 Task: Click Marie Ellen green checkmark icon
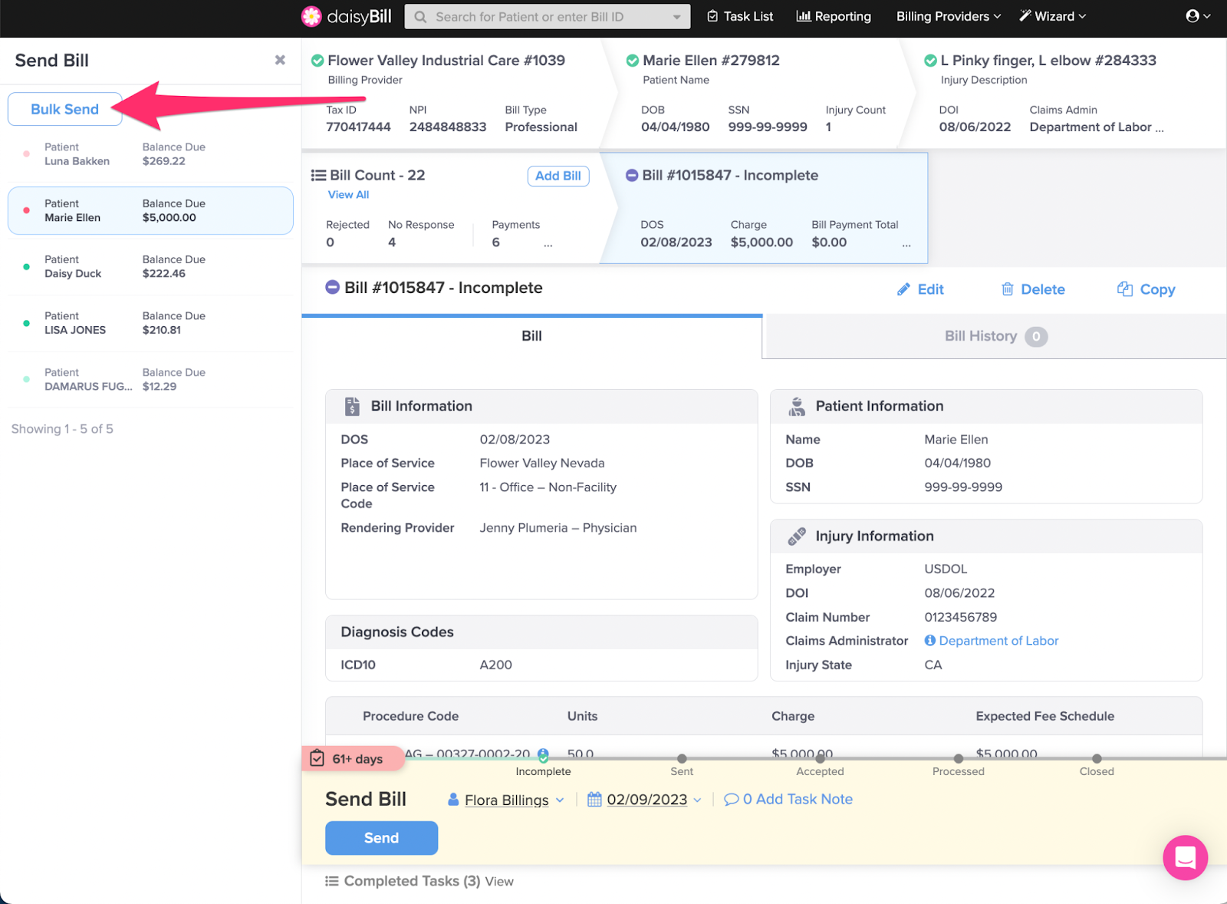coord(633,61)
